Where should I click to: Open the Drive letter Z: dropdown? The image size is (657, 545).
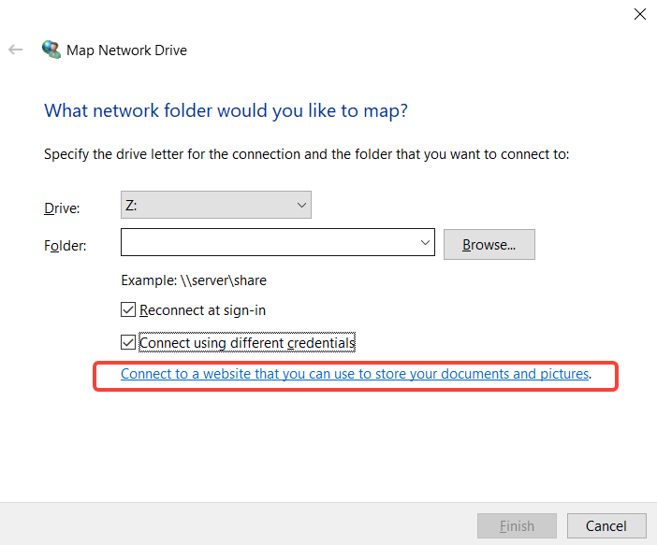coord(216,205)
